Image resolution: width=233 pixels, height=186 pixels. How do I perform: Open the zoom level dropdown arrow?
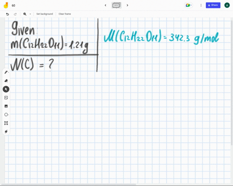point(30,14)
